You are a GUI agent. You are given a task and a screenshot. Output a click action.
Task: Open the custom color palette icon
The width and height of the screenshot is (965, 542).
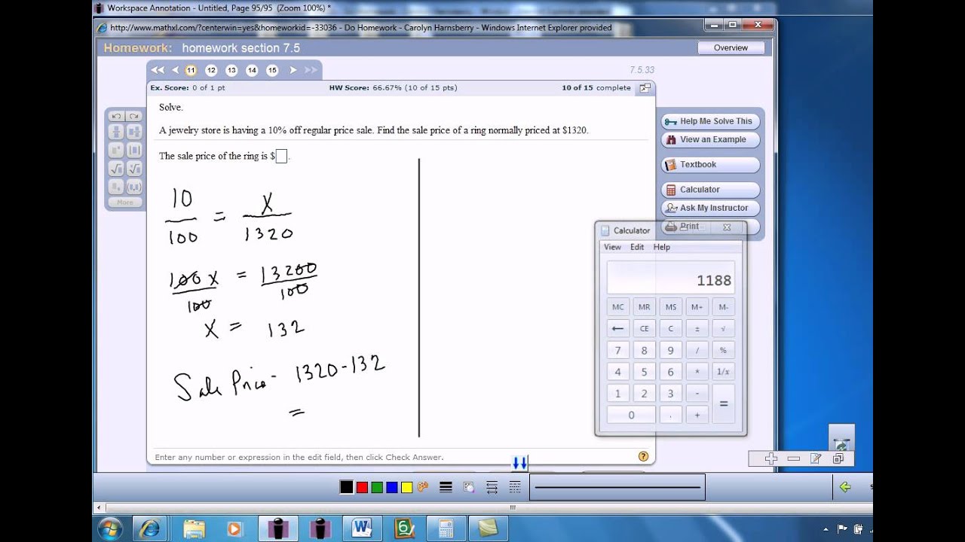click(x=422, y=487)
